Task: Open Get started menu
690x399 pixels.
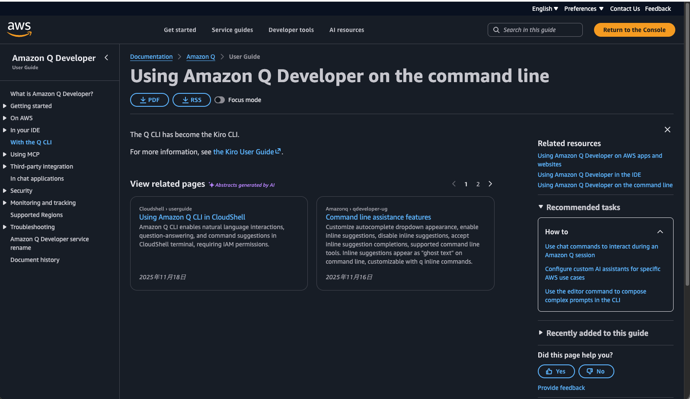Action: tap(180, 30)
